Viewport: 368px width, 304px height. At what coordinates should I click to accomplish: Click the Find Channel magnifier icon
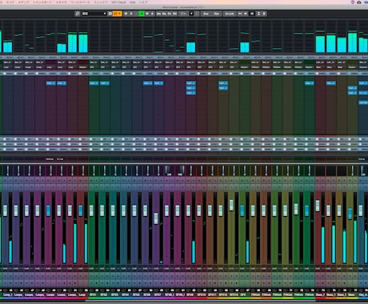(x=78, y=14)
